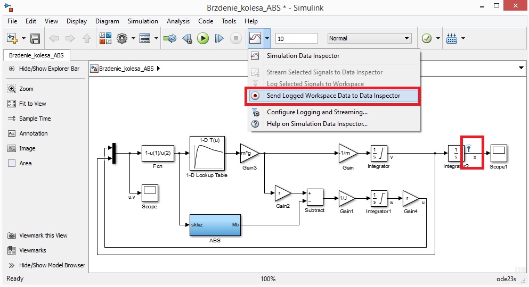Expand the breadcrumb path arrow
This screenshot has height=287, width=529.
click(x=158, y=69)
